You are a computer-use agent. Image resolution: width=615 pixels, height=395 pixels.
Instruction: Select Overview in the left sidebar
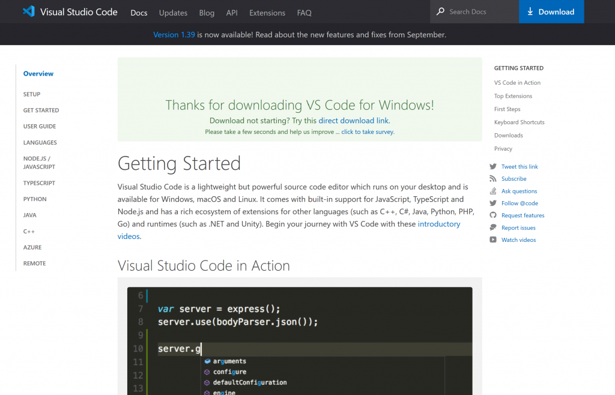38,74
